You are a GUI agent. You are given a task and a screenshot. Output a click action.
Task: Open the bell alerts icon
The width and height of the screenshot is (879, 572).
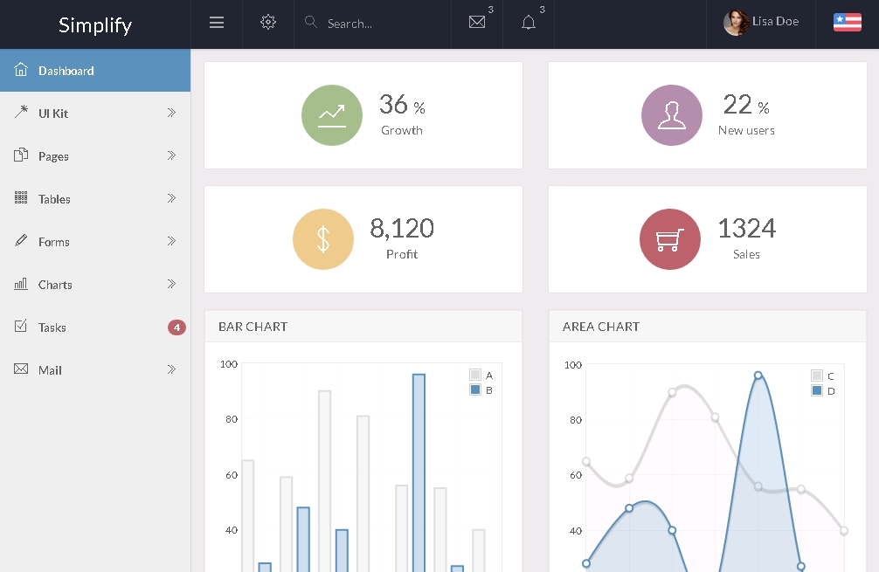point(529,23)
